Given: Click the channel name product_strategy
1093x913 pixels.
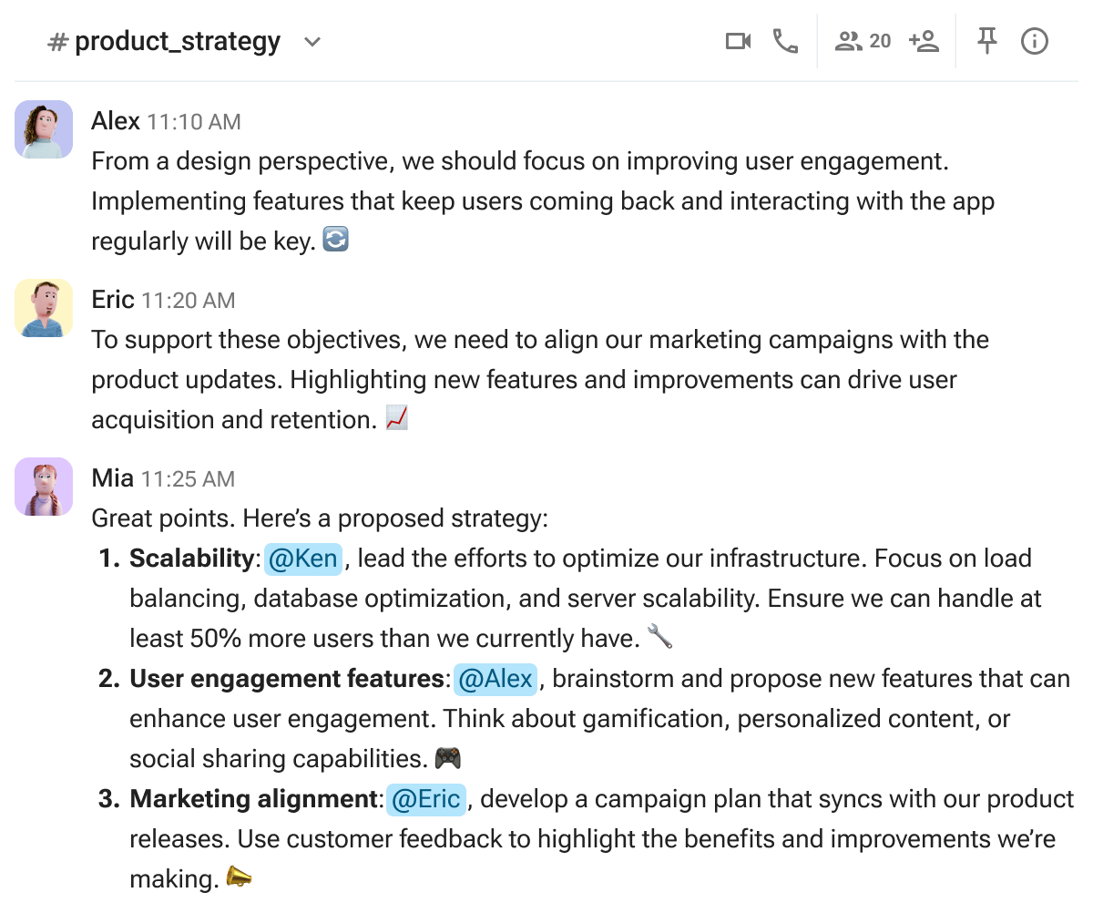Looking at the screenshot, I should coord(179,40).
